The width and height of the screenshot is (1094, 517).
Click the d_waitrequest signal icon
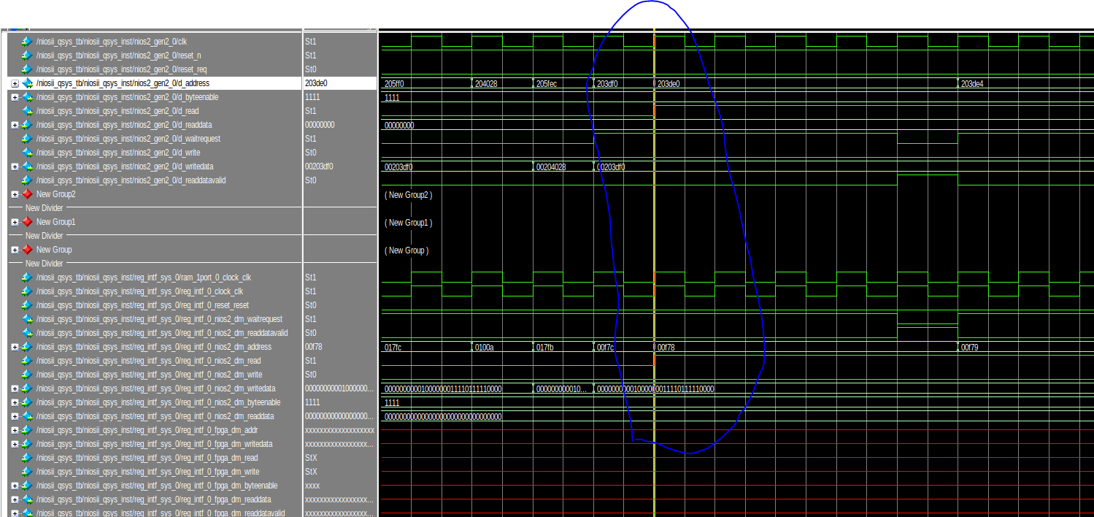pos(27,139)
